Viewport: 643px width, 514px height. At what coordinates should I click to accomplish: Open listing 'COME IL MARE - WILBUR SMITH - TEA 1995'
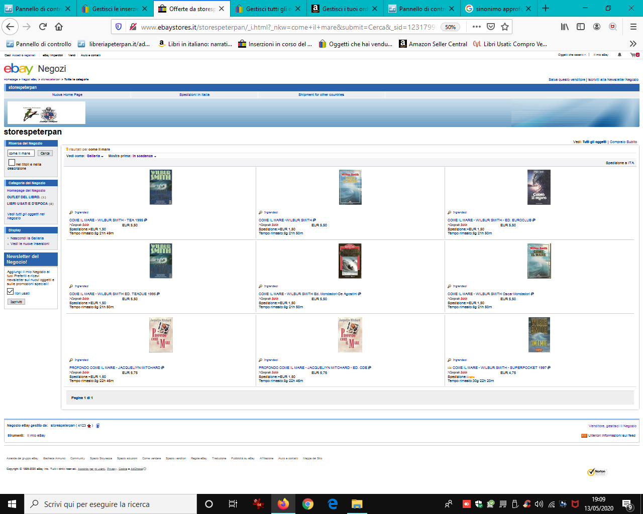[106, 220]
